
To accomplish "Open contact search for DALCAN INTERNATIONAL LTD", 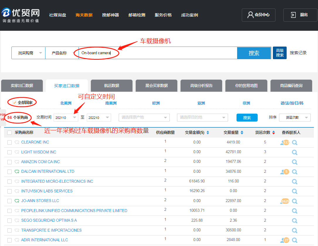I will (x=295, y=172).
